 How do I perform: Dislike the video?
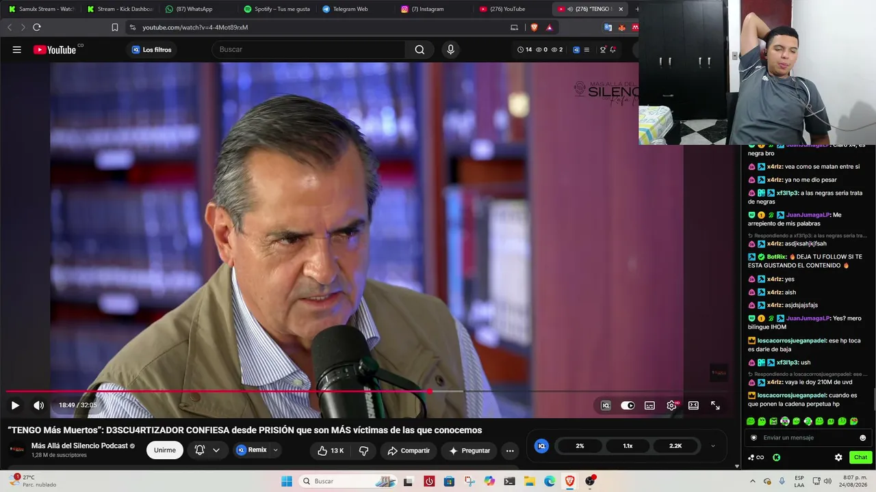(x=363, y=450)
